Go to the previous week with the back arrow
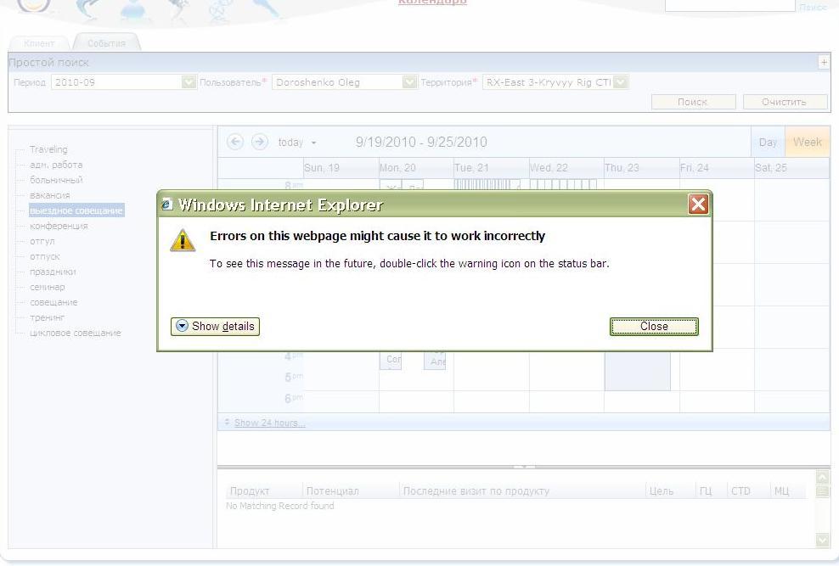This screenshot has width=839, height=566. tap(235, 143)
